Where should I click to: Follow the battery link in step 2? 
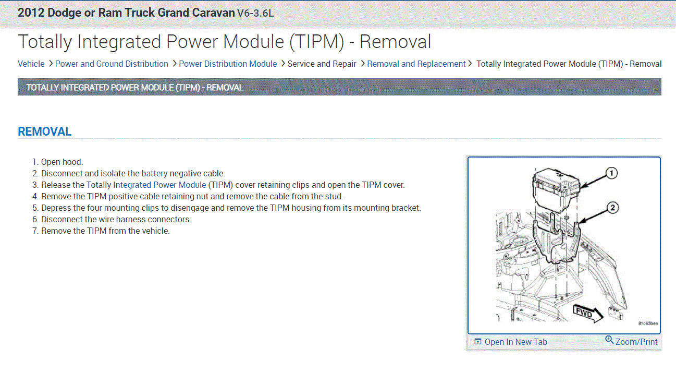(x=154, y=173)
